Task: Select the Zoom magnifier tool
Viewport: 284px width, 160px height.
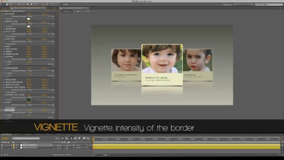Action: click(x=11, y=4)
